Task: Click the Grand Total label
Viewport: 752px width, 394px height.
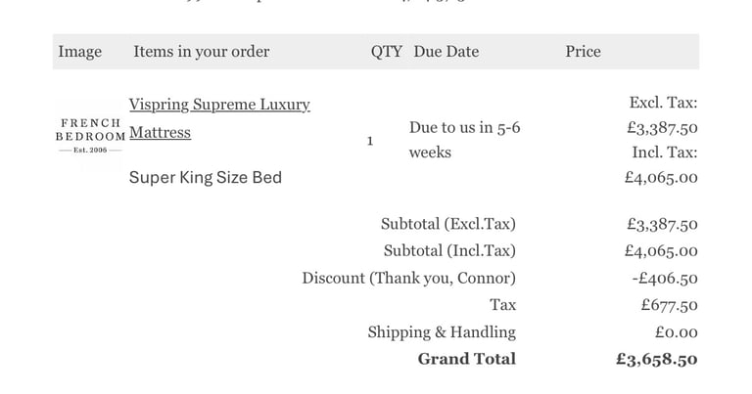Action: pos(467,359)
